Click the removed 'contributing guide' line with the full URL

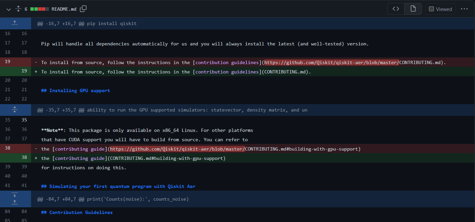[201, 149]
